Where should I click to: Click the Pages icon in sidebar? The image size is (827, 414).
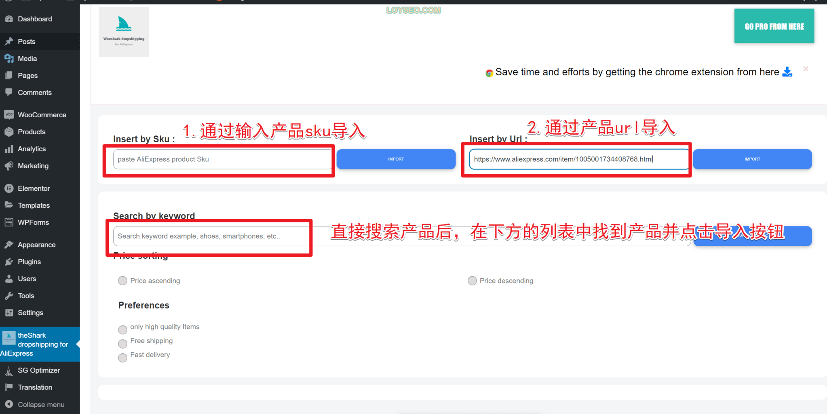point(9,76)
